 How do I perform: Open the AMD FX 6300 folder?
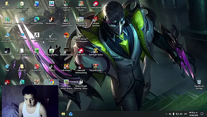pos(7,5)
